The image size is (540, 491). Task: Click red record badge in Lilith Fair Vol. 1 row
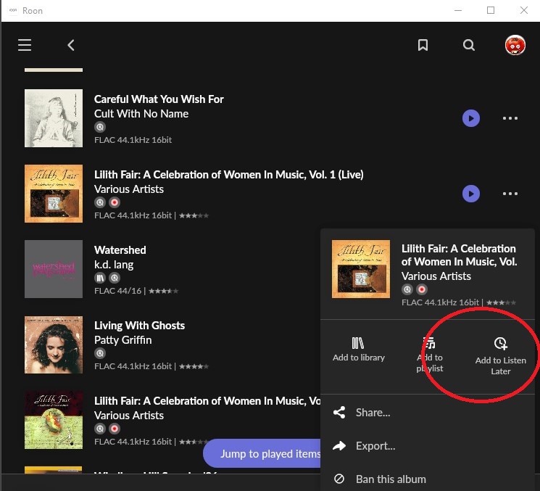tap(115, 202)
